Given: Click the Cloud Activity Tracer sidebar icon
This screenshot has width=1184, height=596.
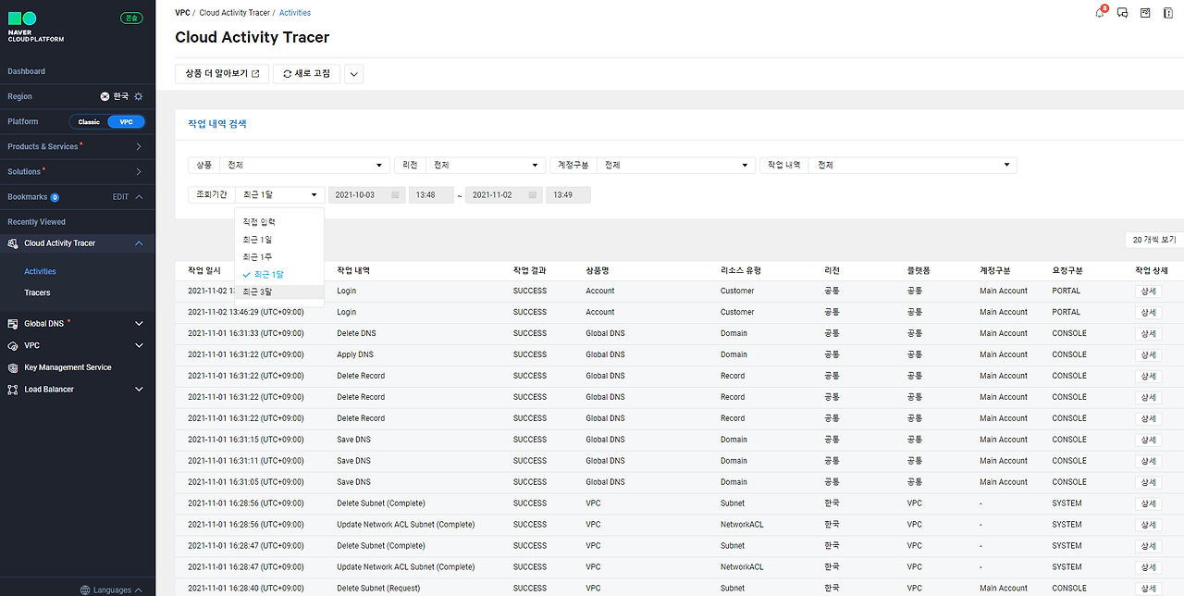Looking at the screenshot, I should pyautogui.click(x=13, y=243).
